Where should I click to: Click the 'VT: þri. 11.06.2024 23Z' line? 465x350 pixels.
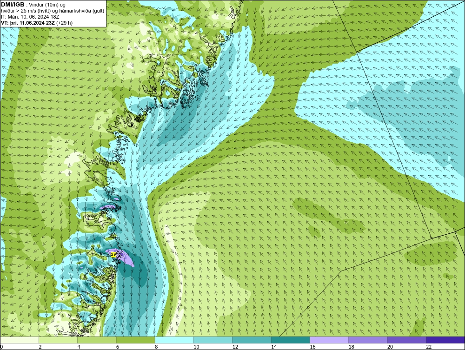[x=37, y=23]
